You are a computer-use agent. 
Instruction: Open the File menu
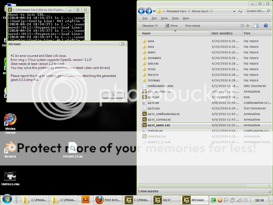[145, 18]
